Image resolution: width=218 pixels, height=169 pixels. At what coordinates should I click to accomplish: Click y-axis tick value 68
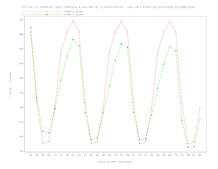coord(21,107)
